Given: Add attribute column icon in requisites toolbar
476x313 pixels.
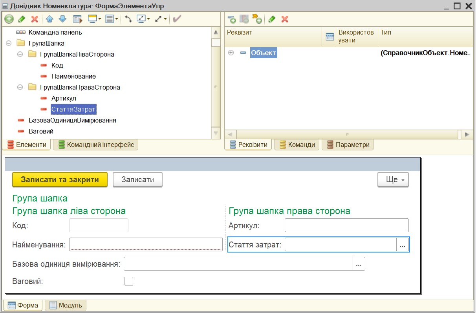Looking at the screenshot, I should pos(244,19).
